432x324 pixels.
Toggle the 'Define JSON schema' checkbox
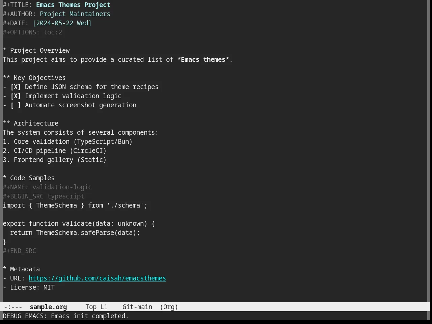16,87
